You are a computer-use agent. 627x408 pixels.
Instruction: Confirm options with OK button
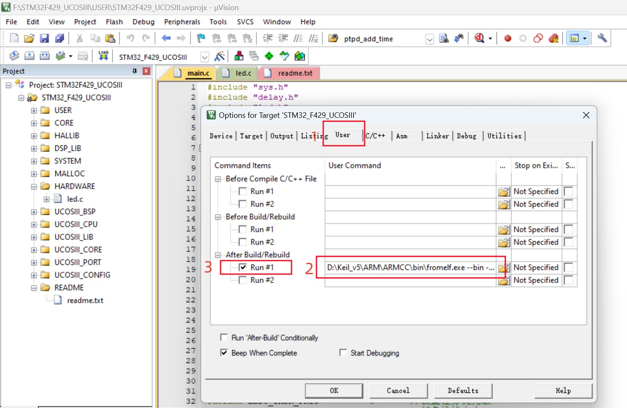coord(334,391)
